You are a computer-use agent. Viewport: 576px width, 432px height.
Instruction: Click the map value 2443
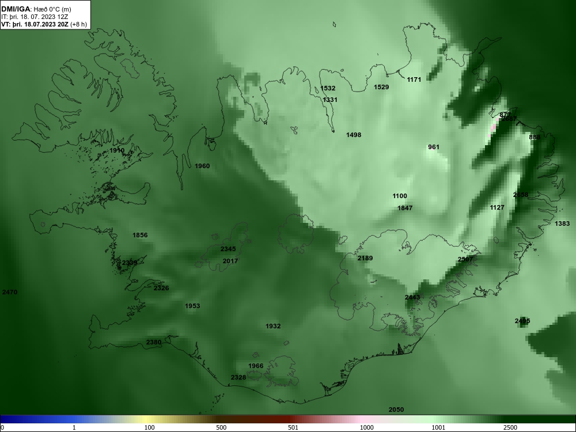pos(412,297)
